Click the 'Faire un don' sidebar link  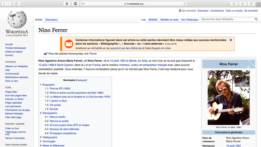pyautogui.click(x=12, y=81)
